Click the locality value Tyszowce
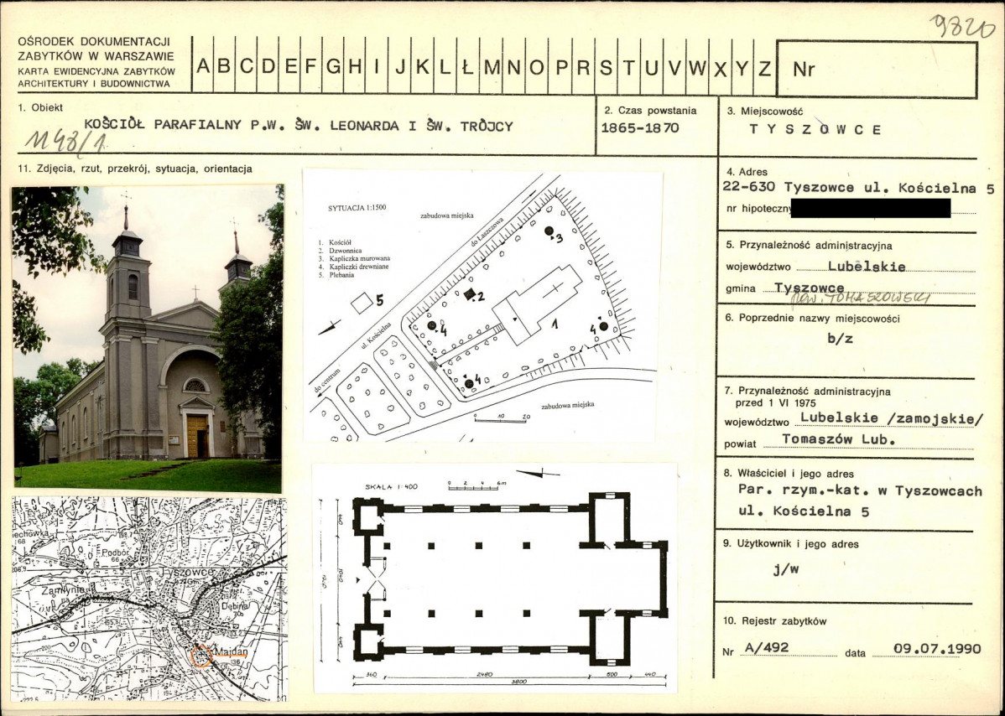Viewport: 1005px width, 716px height. 815,129
